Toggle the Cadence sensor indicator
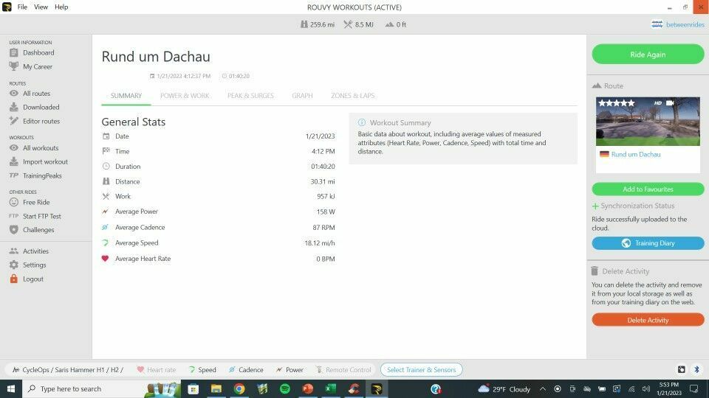This screenshot has width=709, height=398. (x=245, y=370)
